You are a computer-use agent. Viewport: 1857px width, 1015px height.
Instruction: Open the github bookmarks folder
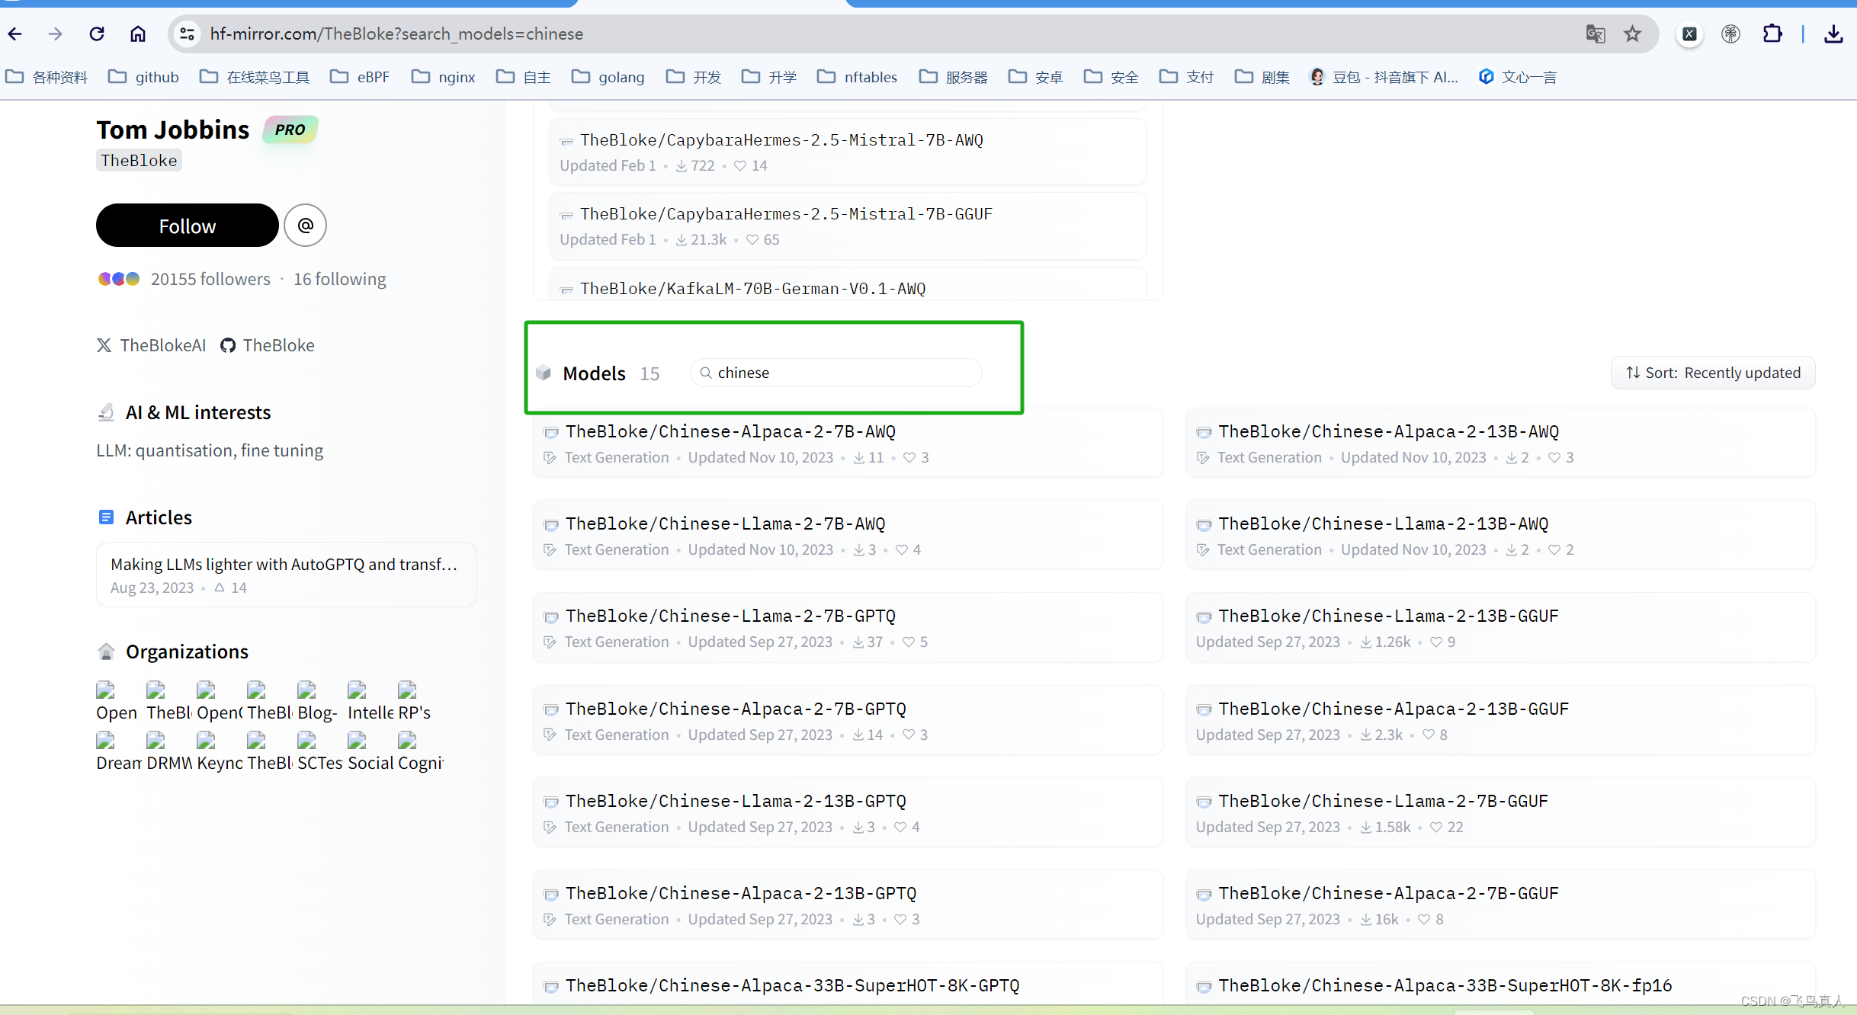pyautogui.click(x=143, y=77)
